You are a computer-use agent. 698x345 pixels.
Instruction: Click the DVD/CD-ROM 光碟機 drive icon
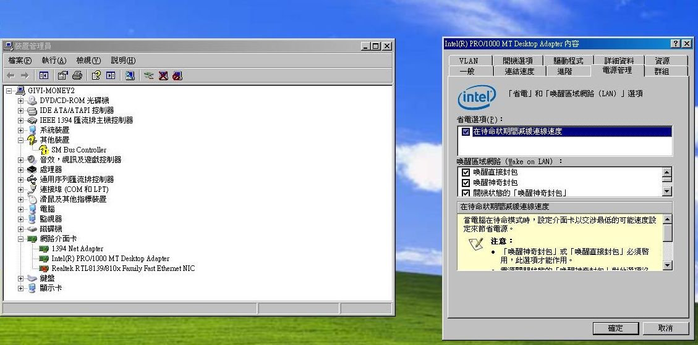pyautogui.click(x=32, y=101)
